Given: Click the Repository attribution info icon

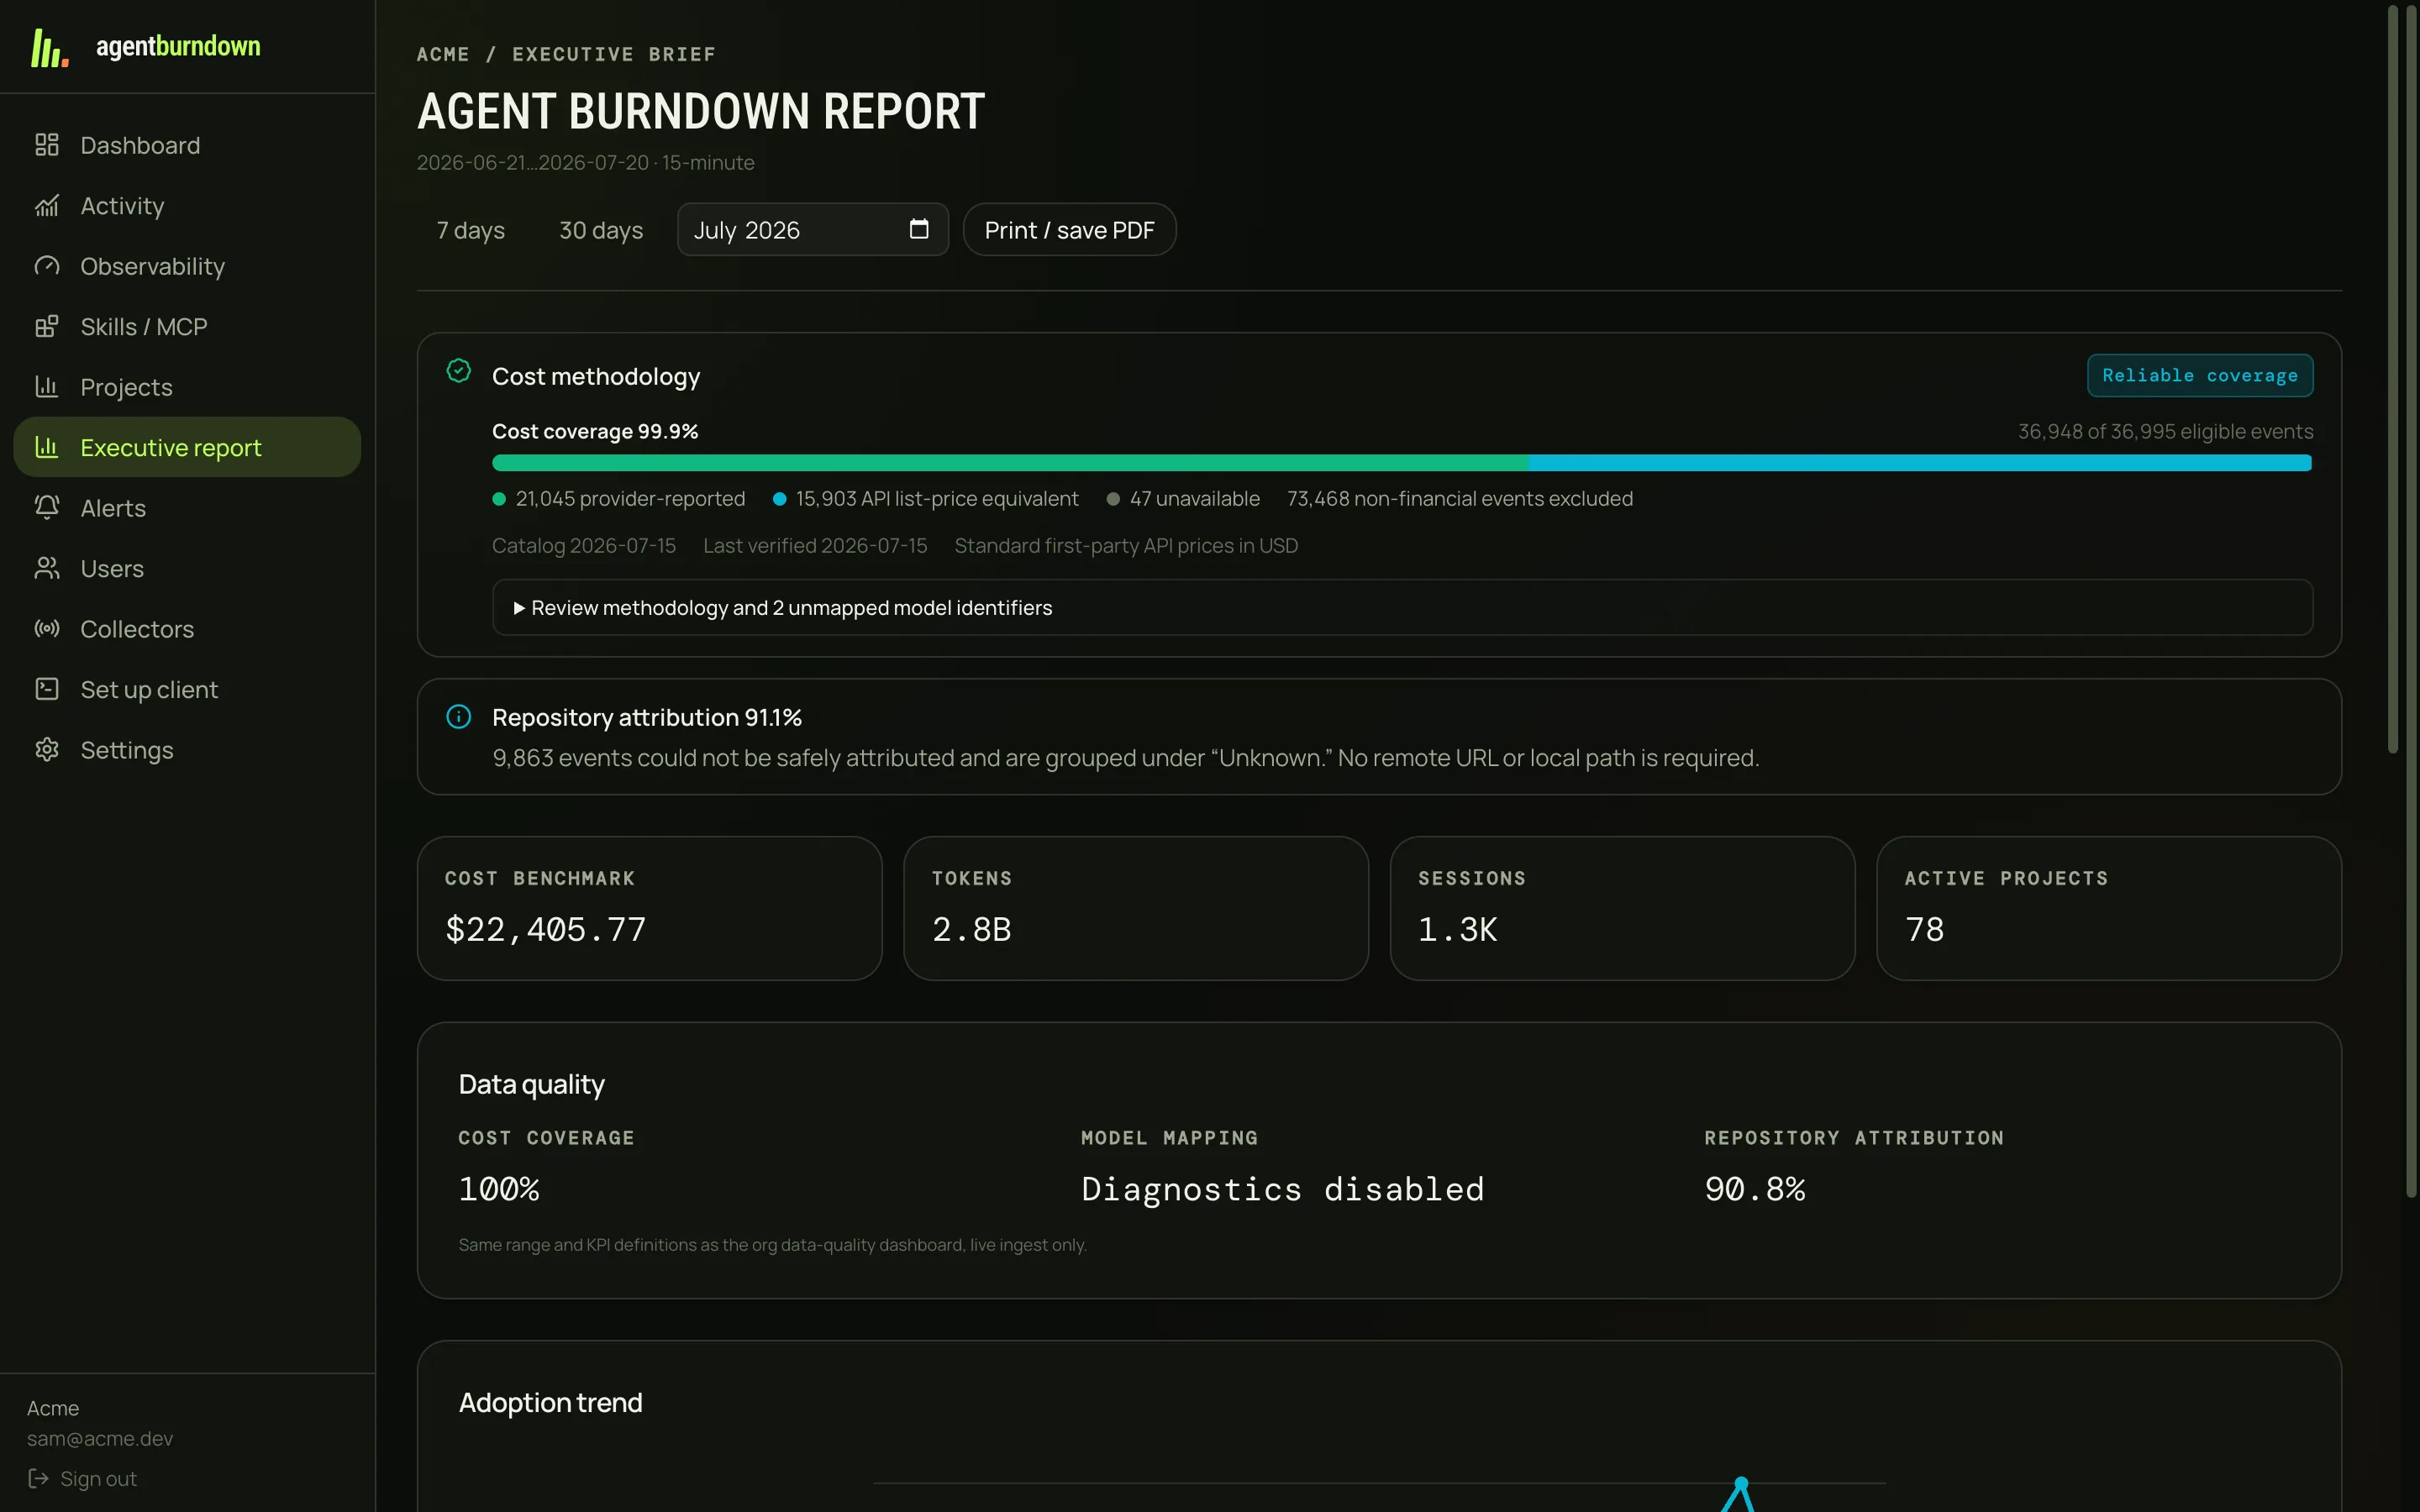Looking at the screenshot, I should (x=459, y=716).
